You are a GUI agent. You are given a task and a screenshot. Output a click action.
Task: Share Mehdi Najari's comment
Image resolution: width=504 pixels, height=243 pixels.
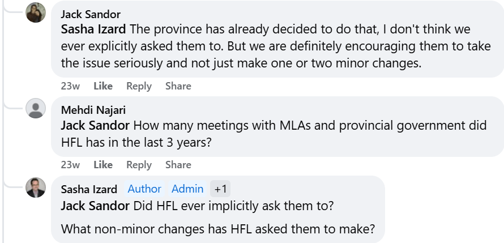(178, 165)
